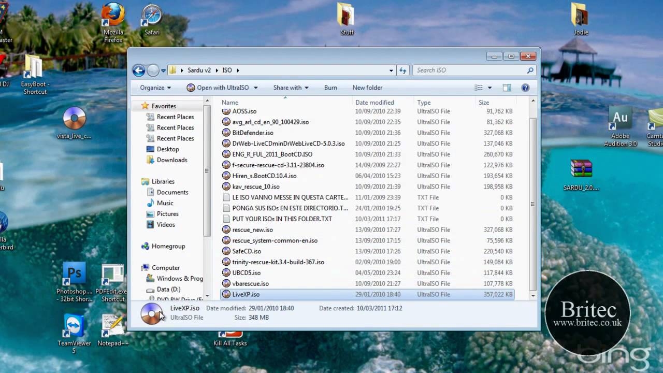Viewport: 663px width, 373px height.
Task: Click Open with UltraISO button
Action: point(219,88)
